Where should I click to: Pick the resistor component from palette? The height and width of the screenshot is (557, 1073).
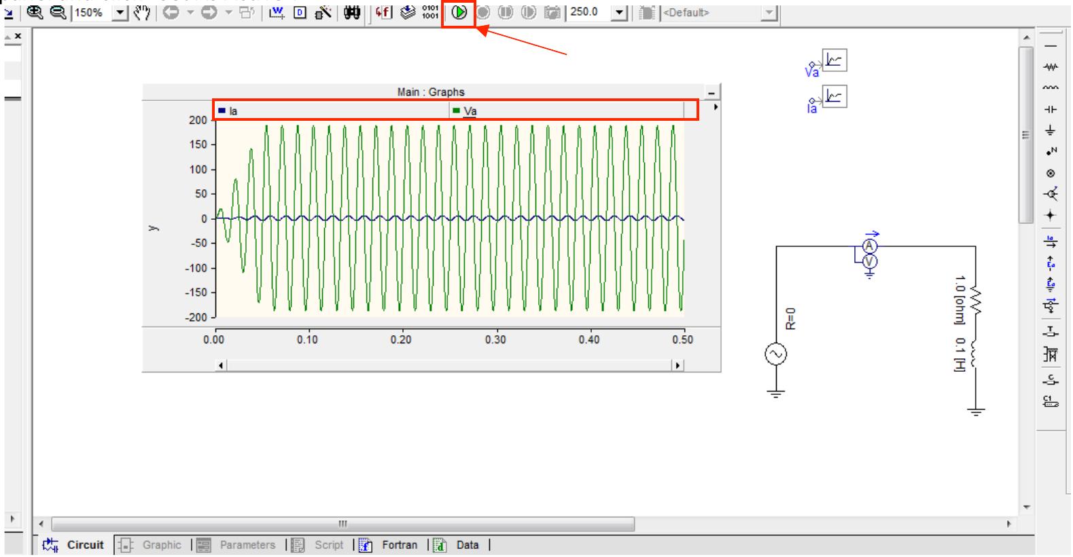[x=1051, y=67]
